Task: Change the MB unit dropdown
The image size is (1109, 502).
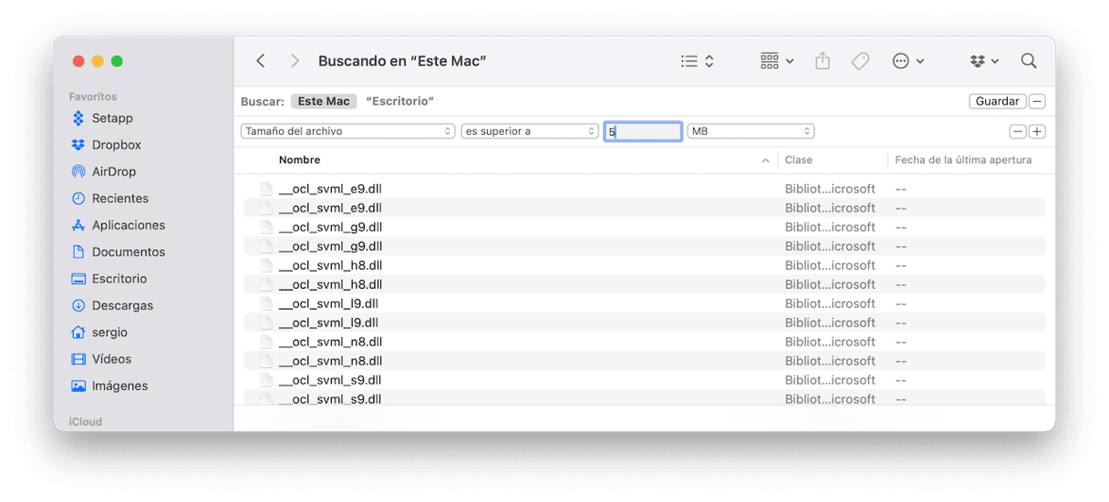Action: (x=751, y=131)
